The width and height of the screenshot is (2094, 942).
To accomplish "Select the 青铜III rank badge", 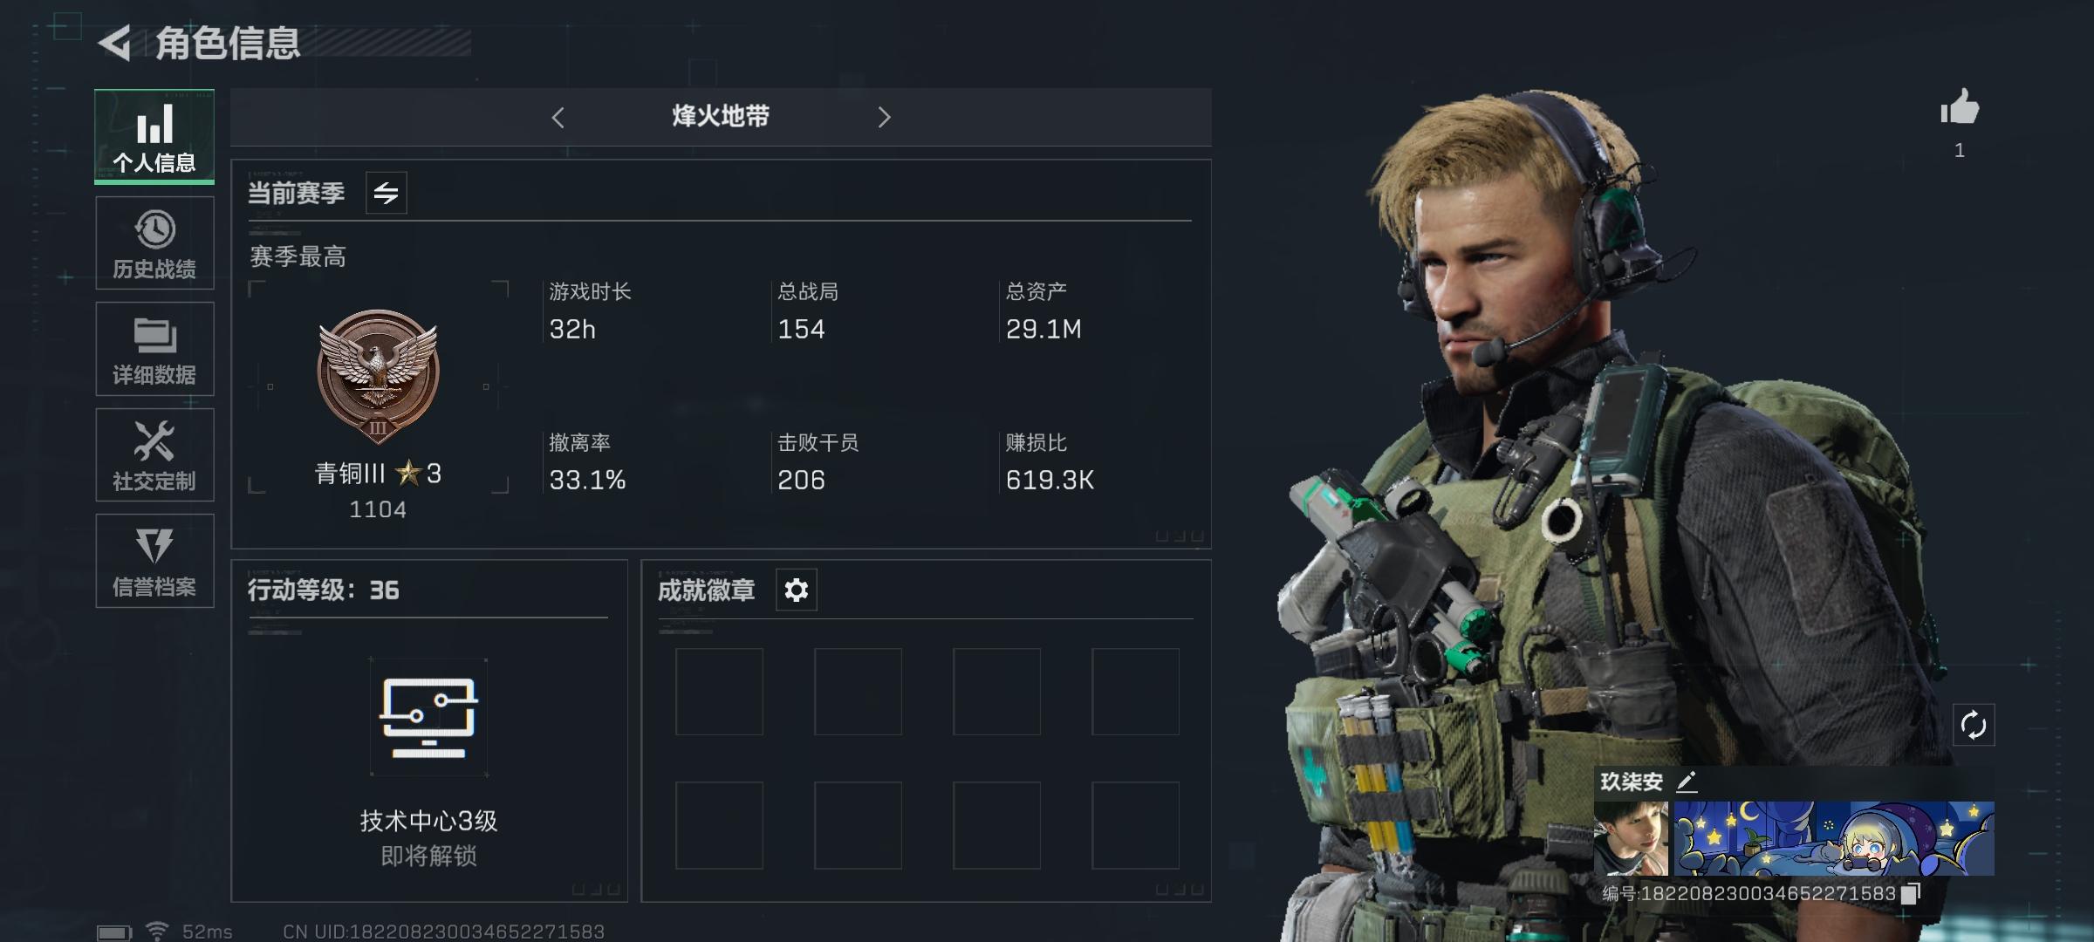I will pos(378,377).
